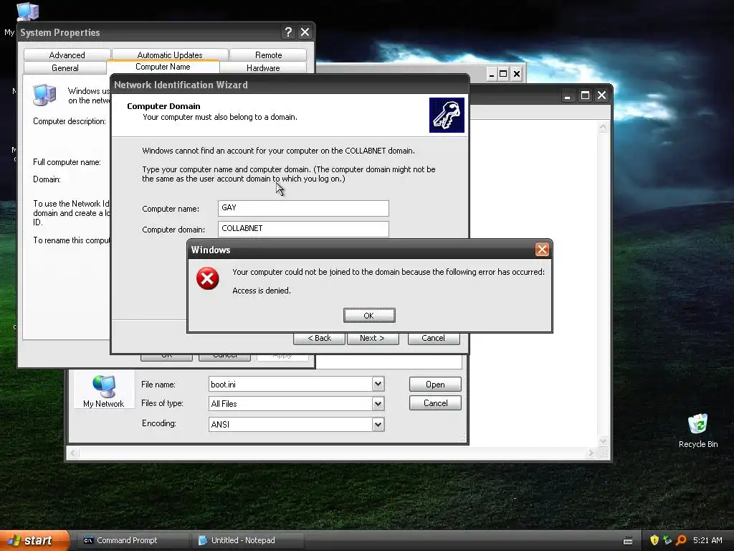Click the keyboard icon in the taskbar
734x551 pixels.
628,541
